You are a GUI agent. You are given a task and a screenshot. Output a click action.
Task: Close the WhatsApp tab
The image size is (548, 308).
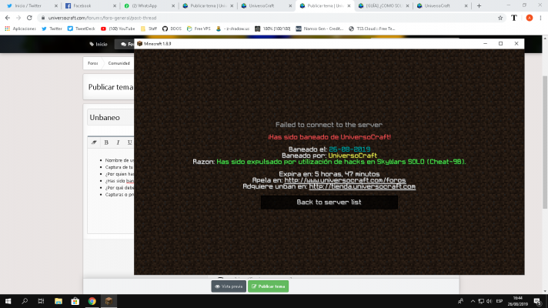pos(173,6)
